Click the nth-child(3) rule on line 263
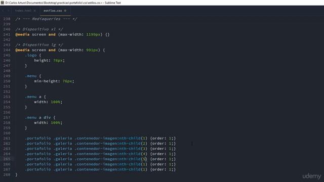The image size is (324, 182). (100, 149)
